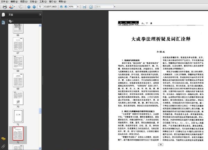The width and height of the screenshot is (208, 150).
Task: Click the Bookmarks panel icon in the sidebar
Action: tap(3, 22)
